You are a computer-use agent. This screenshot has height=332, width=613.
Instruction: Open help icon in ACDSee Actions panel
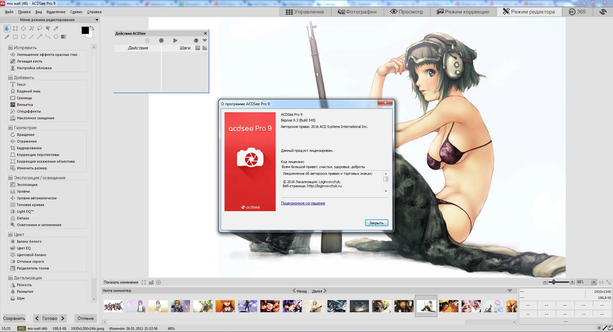[196, 41]
